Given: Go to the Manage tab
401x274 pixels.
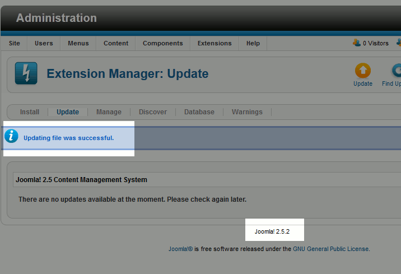Looking at the screenshot, I should [x=109, y=112].
